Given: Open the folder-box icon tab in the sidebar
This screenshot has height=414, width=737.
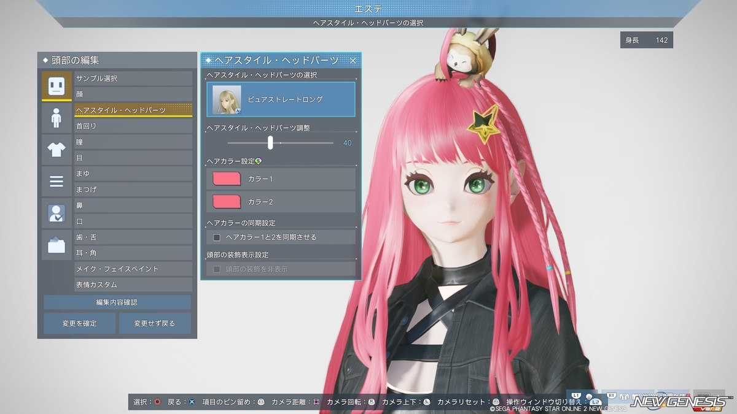Looking at the screenshot, I should point(57,245).
